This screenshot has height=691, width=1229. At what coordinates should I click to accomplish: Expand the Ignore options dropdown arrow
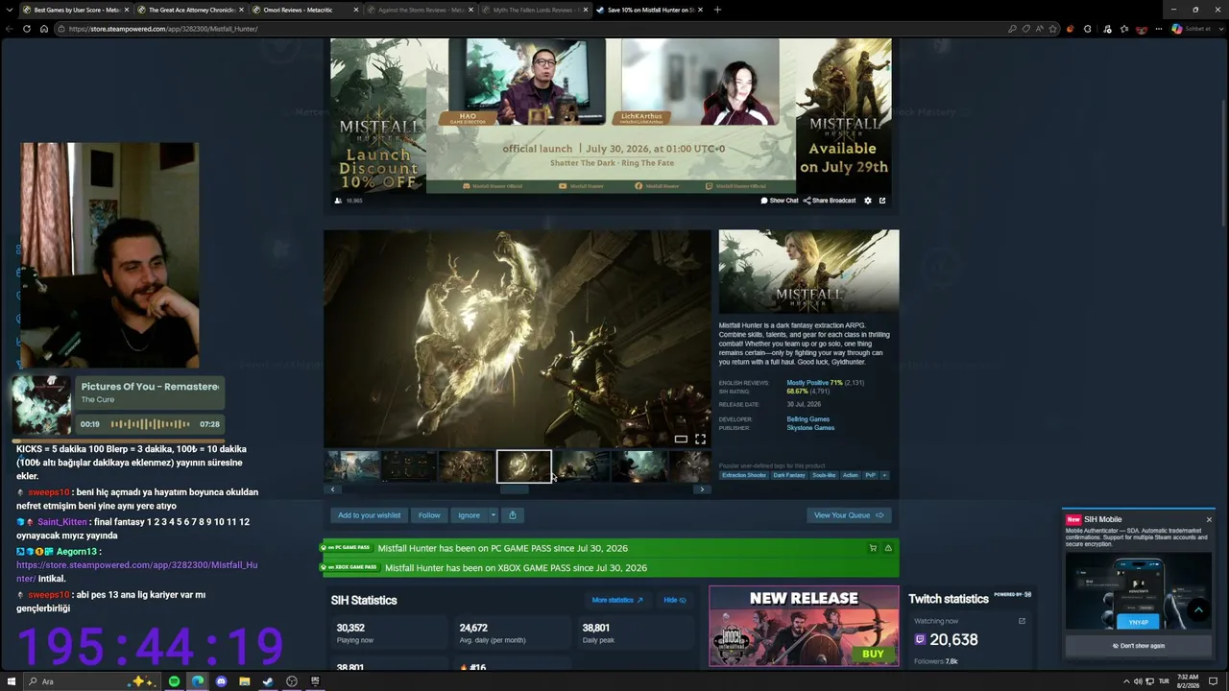[x=494, y=515]
